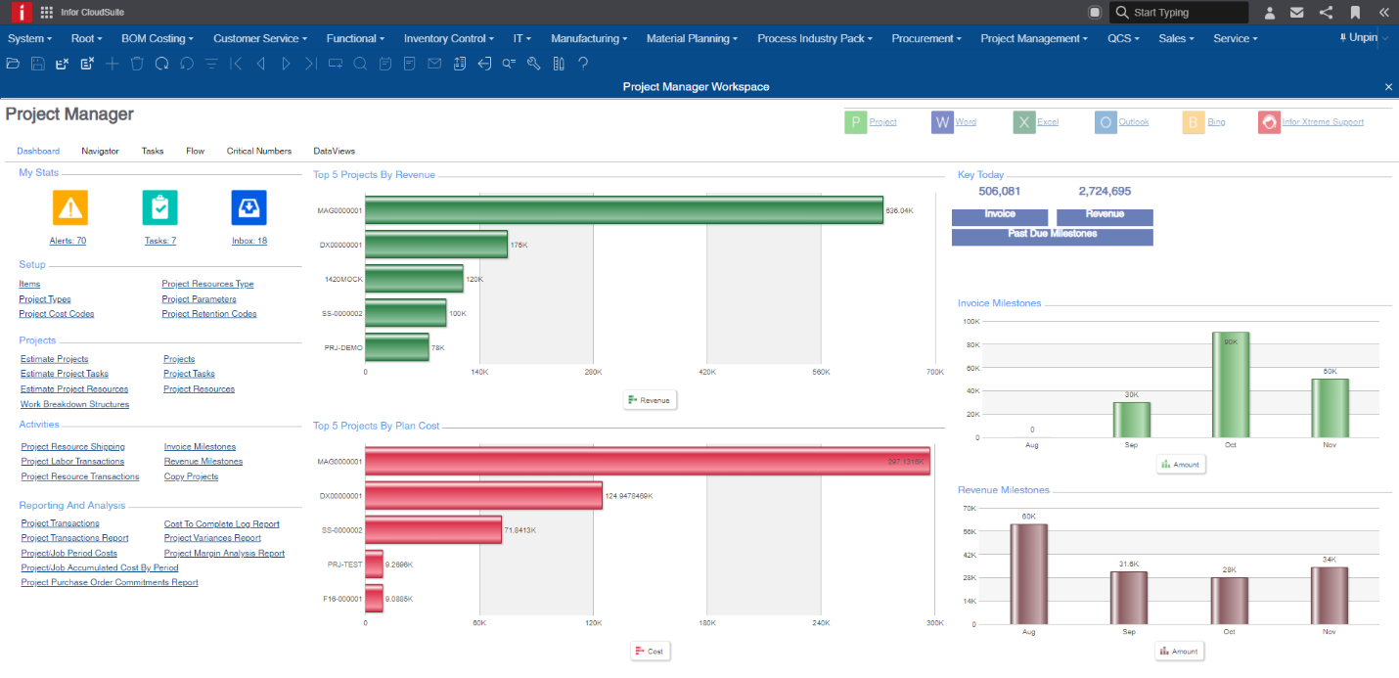Toggle the Cost legend on the plan cost chart
Screen dimensions: 1399x678
coord(650,651)
